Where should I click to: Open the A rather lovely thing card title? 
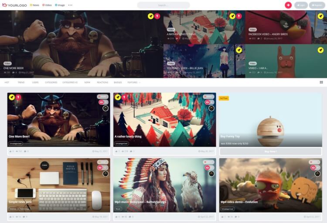tap(128, 136)
